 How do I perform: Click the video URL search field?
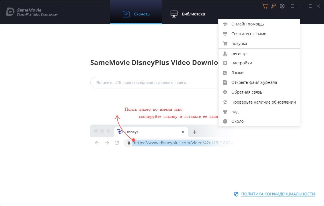pyautogui.click(x=154, y=83)
